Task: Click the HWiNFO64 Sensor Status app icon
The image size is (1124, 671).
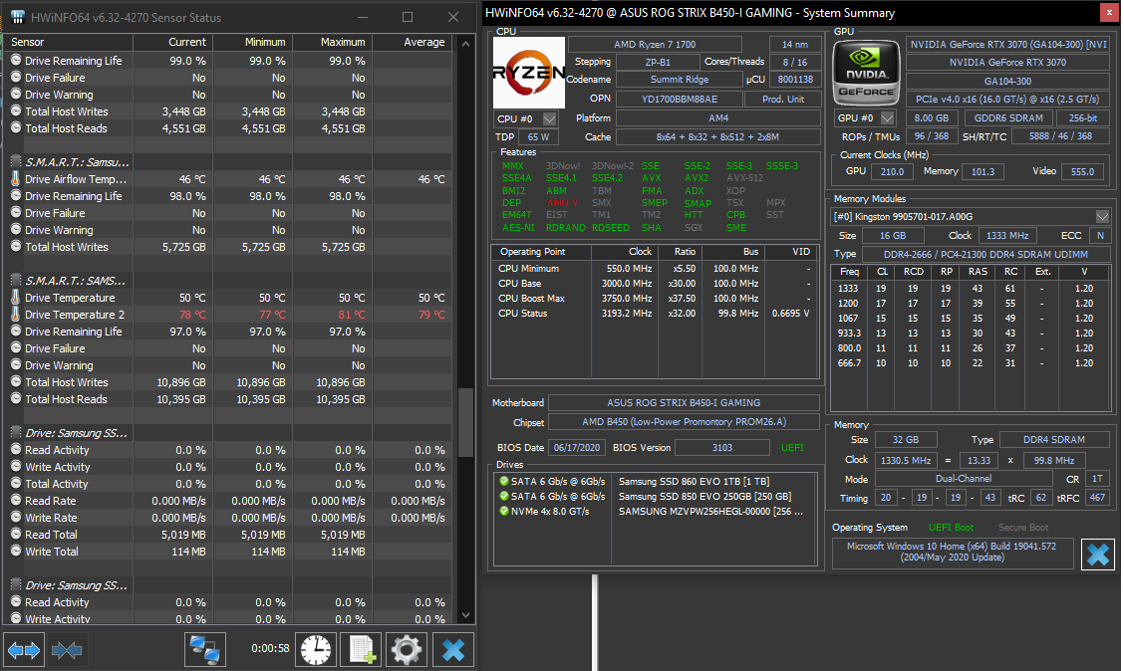Action: pos(18,17)
